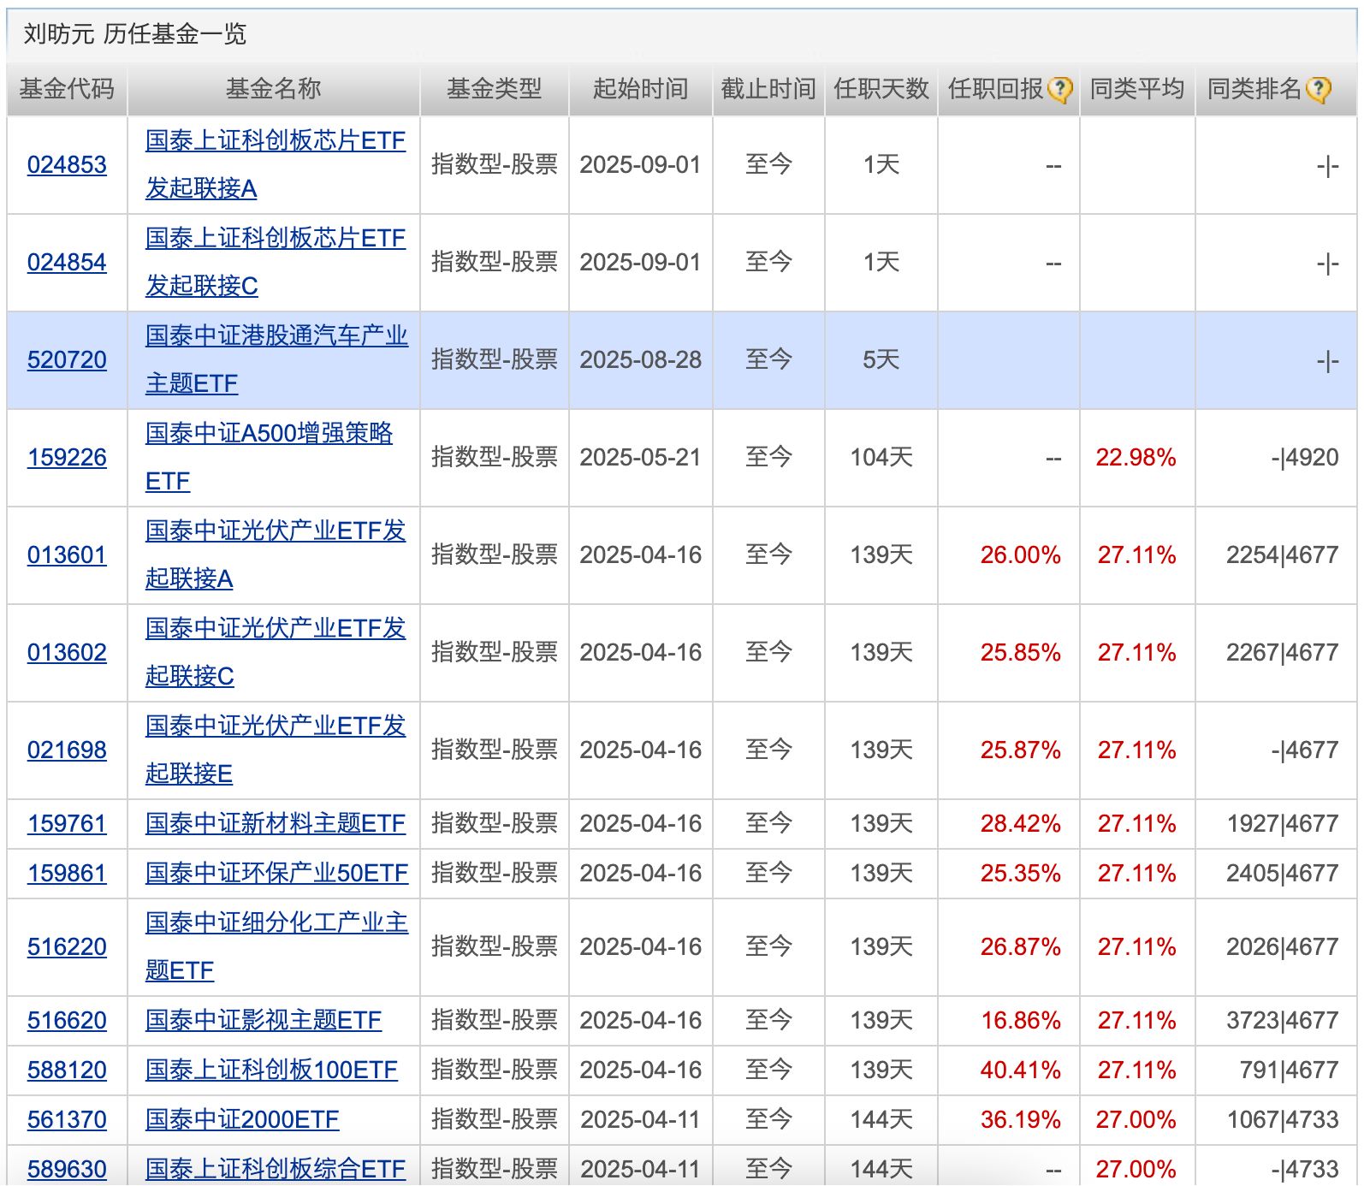Click the 基金名称 column header

[273, 89]
